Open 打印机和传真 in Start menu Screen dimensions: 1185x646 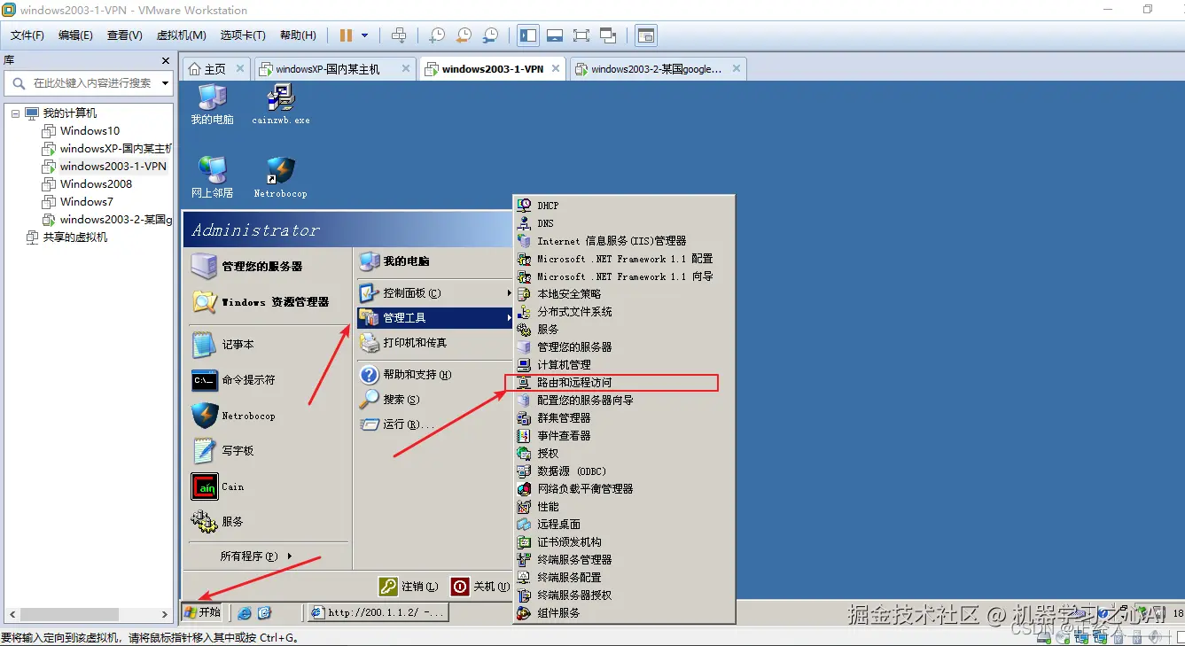coord(434,342)
